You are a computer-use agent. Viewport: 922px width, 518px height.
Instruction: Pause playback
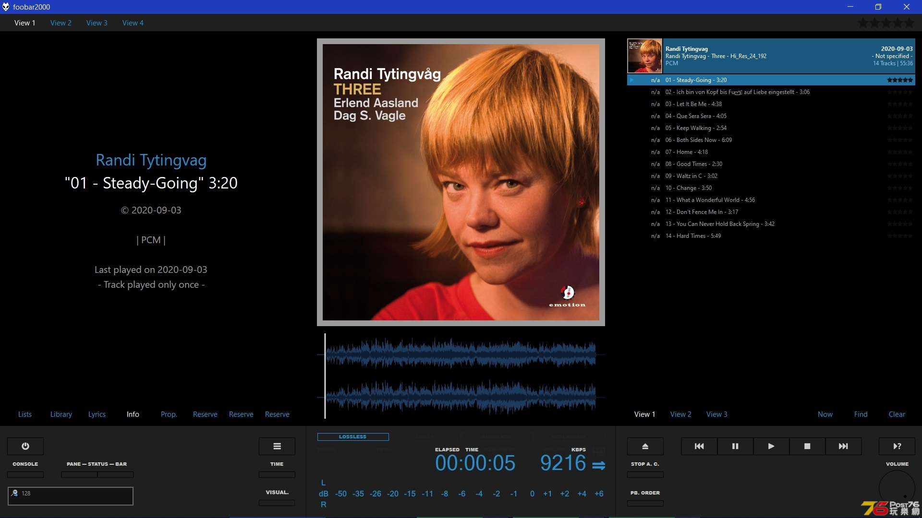pos(735,446)
